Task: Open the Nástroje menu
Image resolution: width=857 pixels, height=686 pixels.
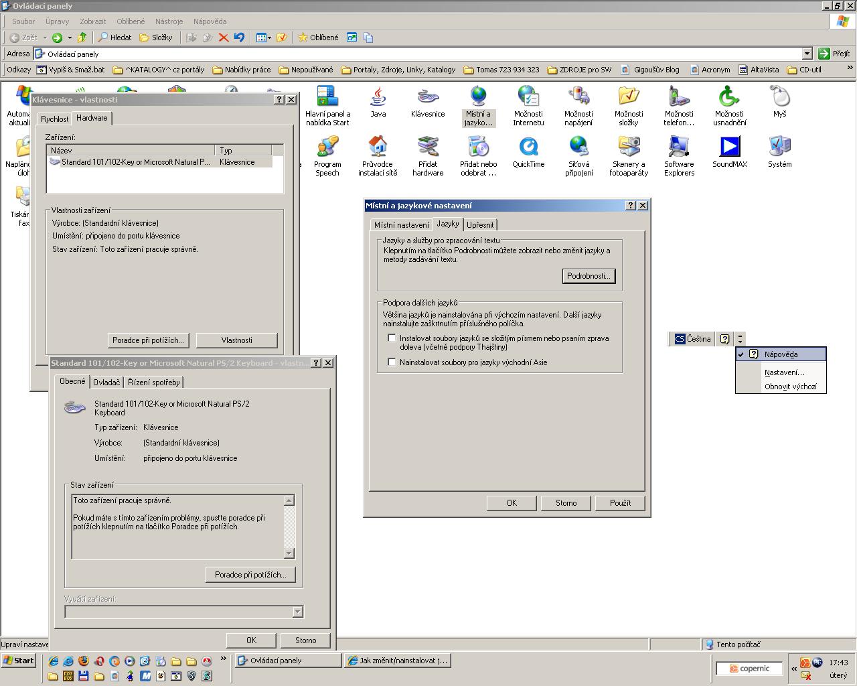Action: [x=169, y=21]
